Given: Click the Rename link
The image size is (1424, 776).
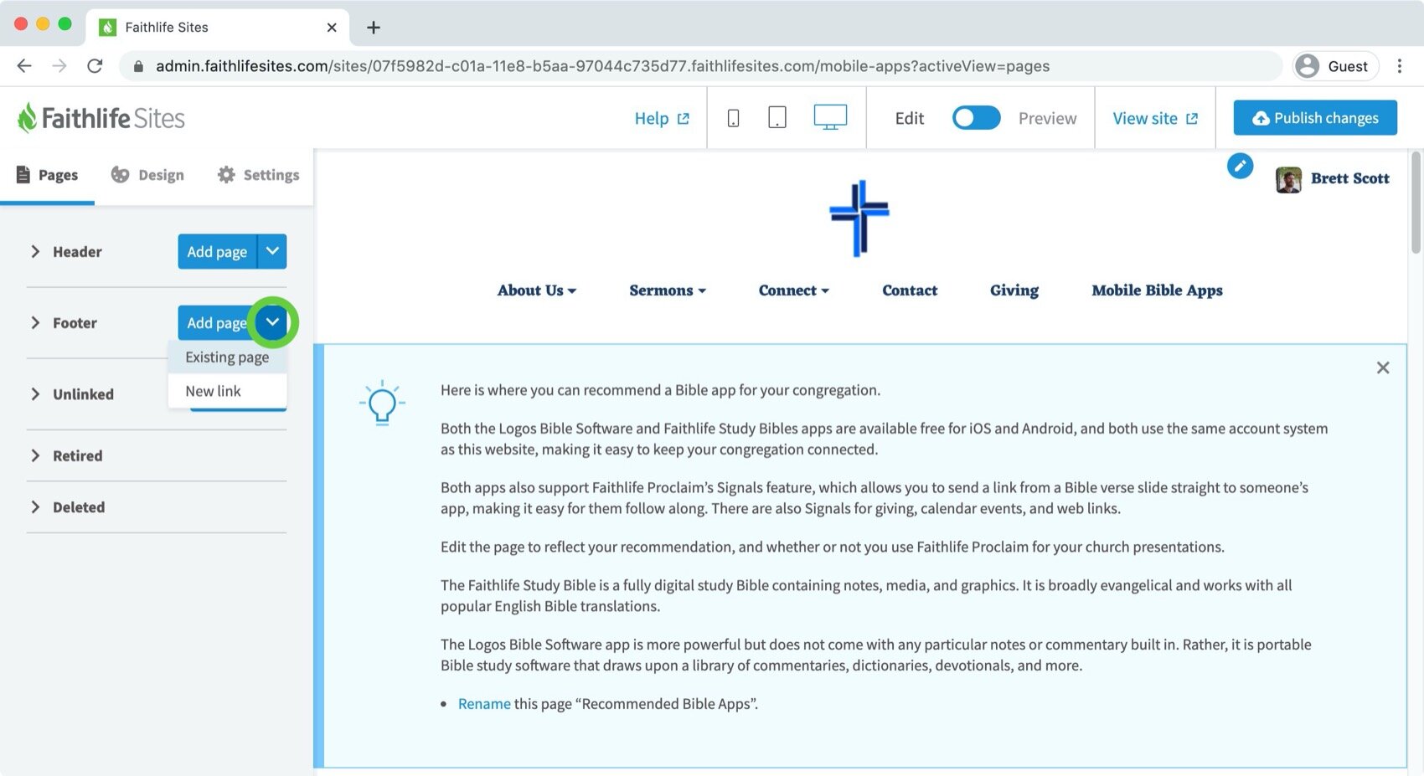Looking at the screenshot, I should [x=484, y=704].
